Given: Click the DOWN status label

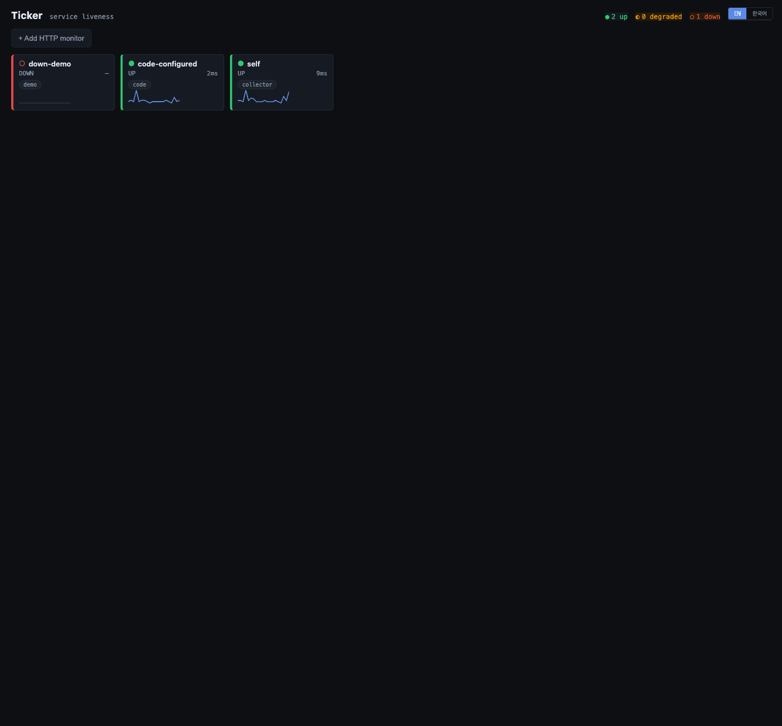Looking at the screenshot, I should coord(26,74).
